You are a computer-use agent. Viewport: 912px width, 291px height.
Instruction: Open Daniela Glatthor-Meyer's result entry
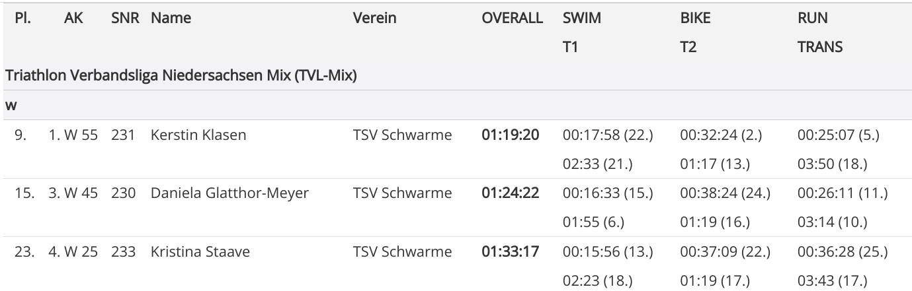pos(229,193)
